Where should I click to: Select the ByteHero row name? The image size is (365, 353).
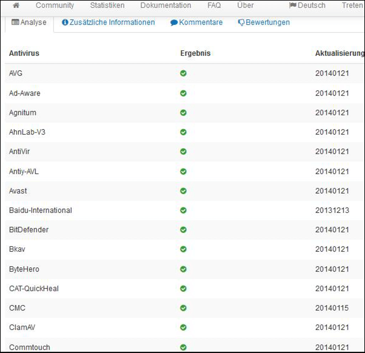[x=24, y=269]
